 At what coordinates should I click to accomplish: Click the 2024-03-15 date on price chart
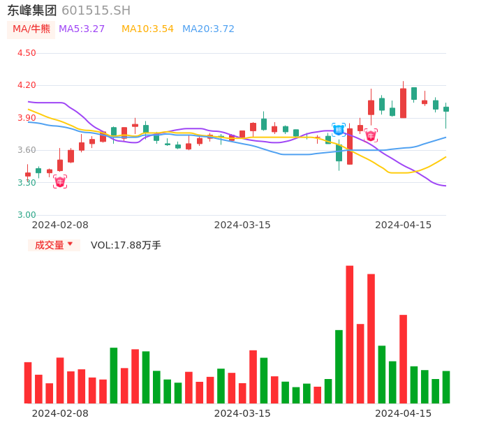coord(242,225)
